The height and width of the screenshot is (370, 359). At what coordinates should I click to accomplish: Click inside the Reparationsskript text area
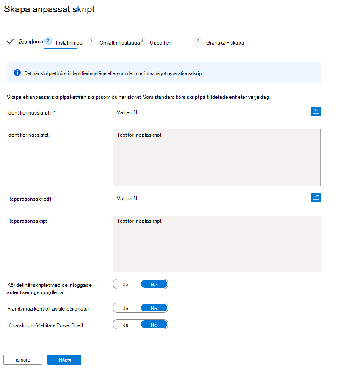[x=217, y=244]
